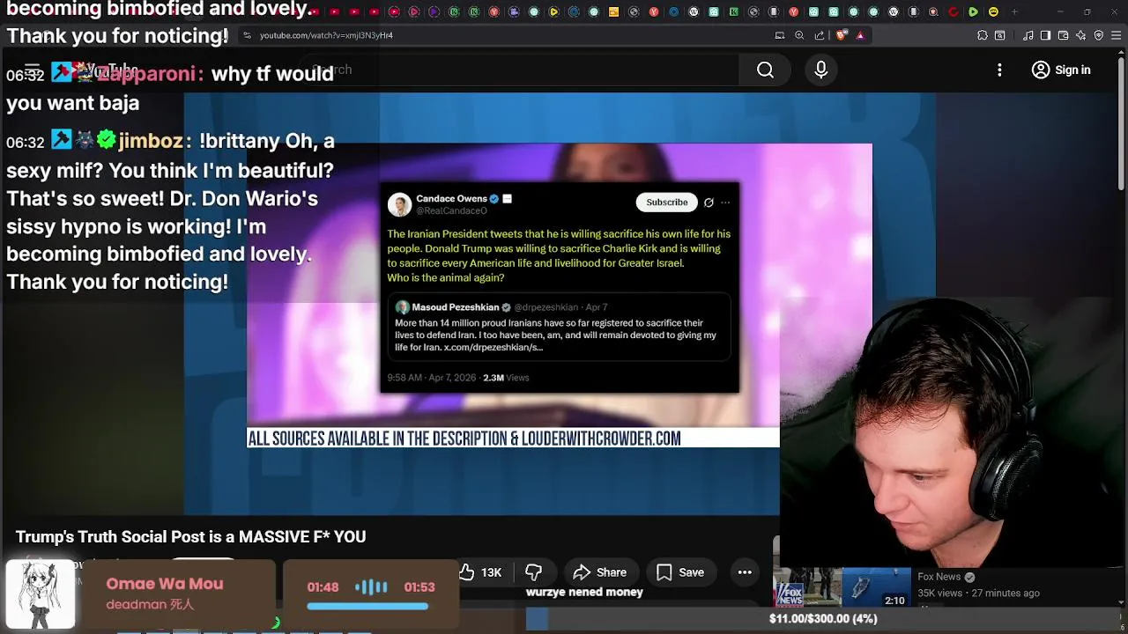Open the Fox News recommended video thumbnail
The height and width of the screenshot is (634, 1128).
pyautogui.click(x=842, y=588)
